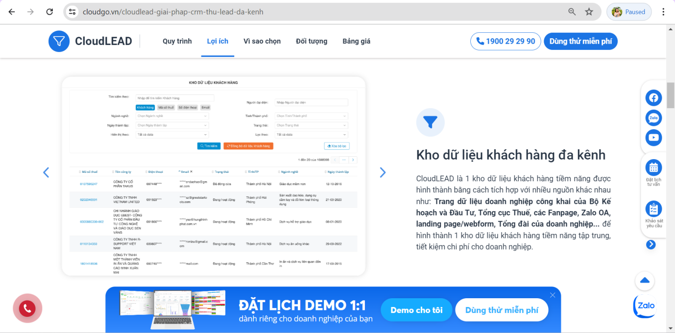Show next slide with right arrow

(383, 172)
